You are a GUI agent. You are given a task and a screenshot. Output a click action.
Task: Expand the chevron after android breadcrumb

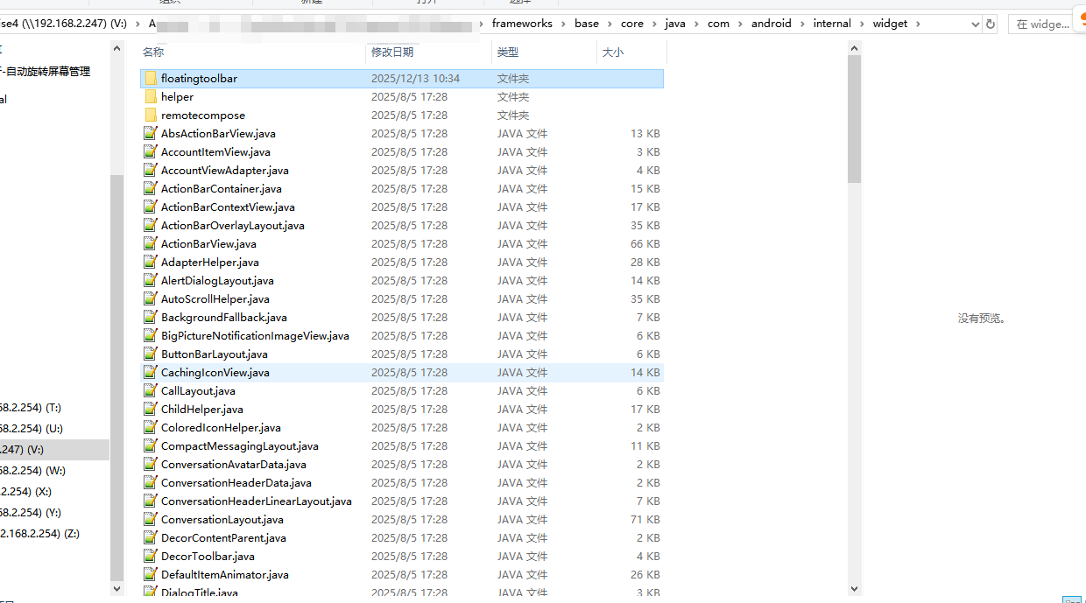803,24
